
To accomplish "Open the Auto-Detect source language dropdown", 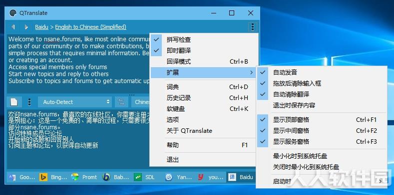I will (75, 102).
